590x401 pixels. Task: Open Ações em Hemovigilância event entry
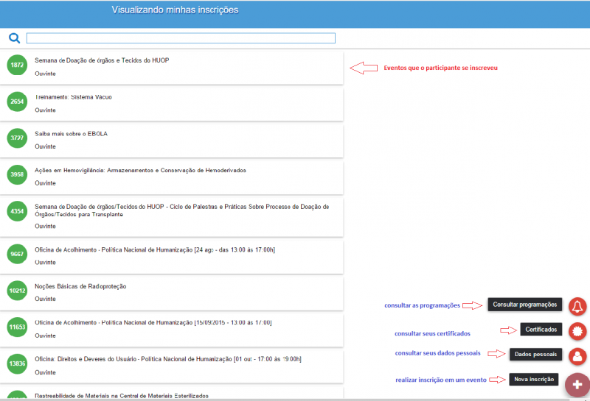click(x=140, y=170)
